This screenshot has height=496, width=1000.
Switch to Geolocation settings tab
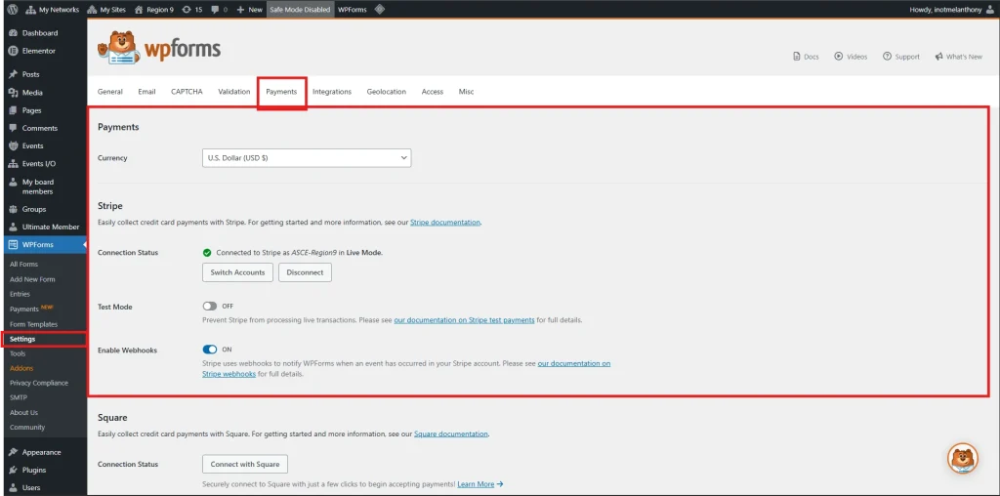[x=387, y=92]
